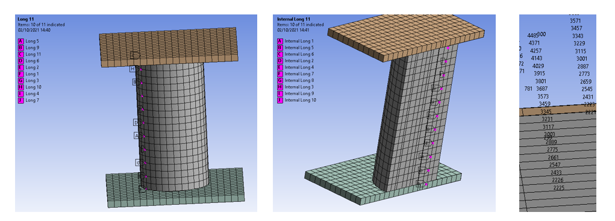The height and width of the screenshot is (221, 615).
Task: Click magenta A marker beside Internal Long 1
Action: point(280,41)
